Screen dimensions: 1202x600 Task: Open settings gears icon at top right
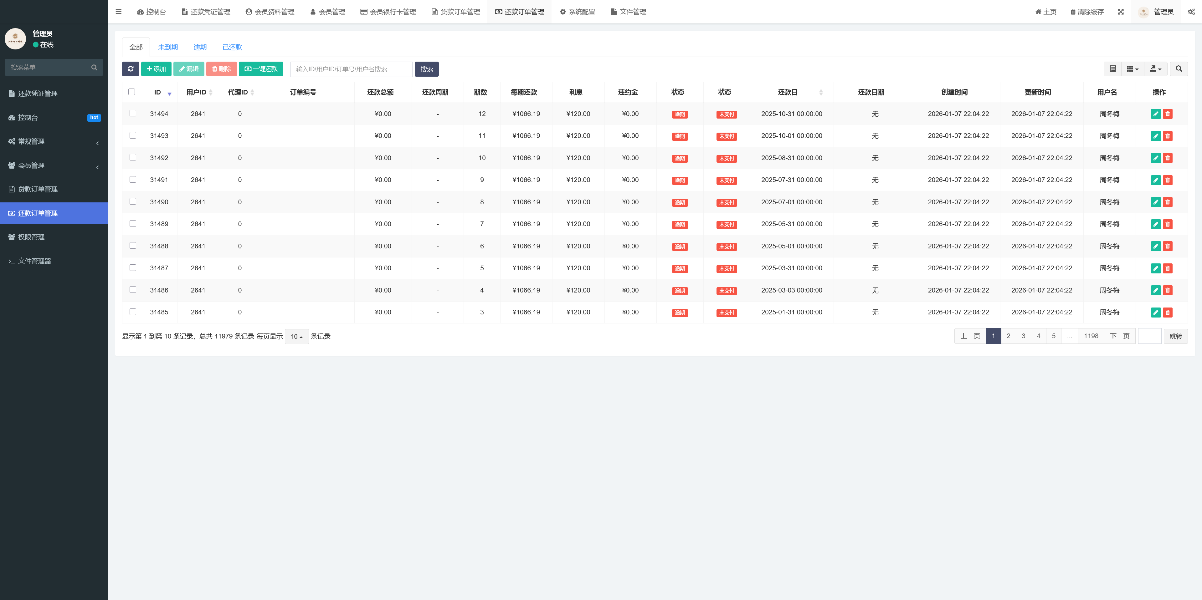pyautogui.click(x=1191, y=12)
